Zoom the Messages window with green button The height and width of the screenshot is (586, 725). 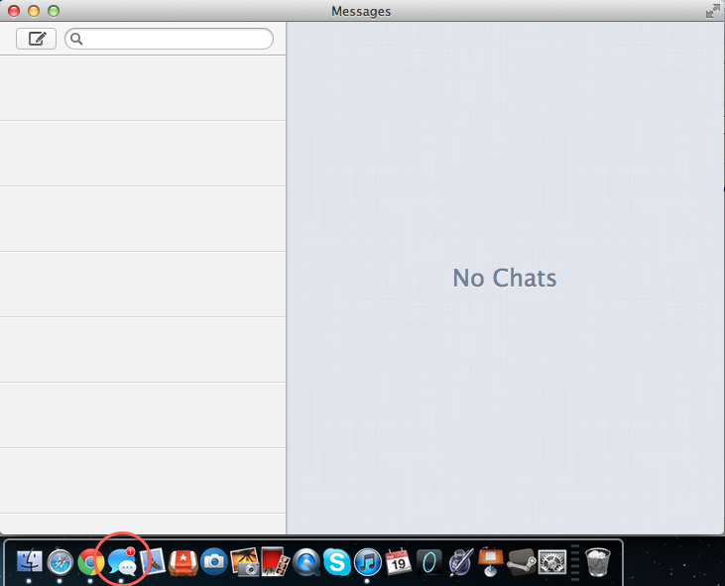[54, 11]
